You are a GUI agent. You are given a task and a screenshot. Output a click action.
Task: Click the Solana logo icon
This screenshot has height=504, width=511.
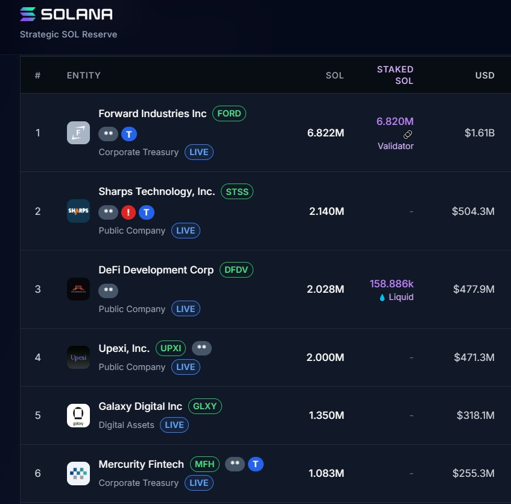pos(28,14)
